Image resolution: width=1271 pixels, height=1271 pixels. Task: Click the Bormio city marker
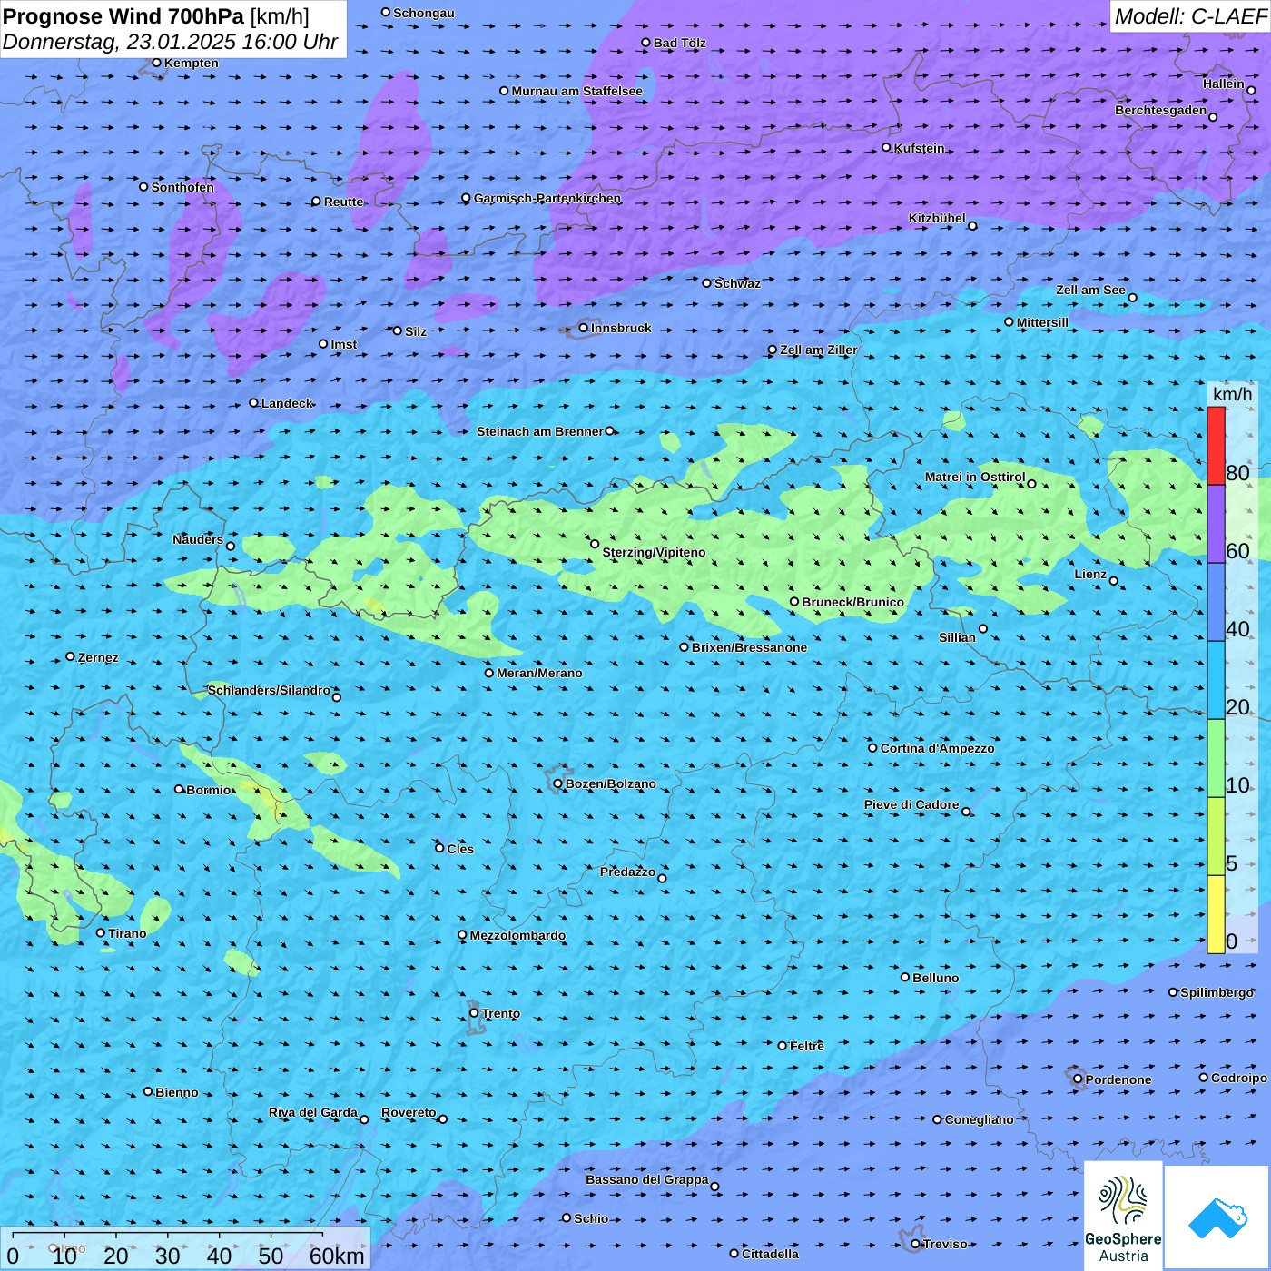(179, 789)
